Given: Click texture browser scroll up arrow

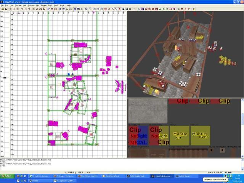Looking at the screenshot, I should pyautogui.click(x=242, y=100).
